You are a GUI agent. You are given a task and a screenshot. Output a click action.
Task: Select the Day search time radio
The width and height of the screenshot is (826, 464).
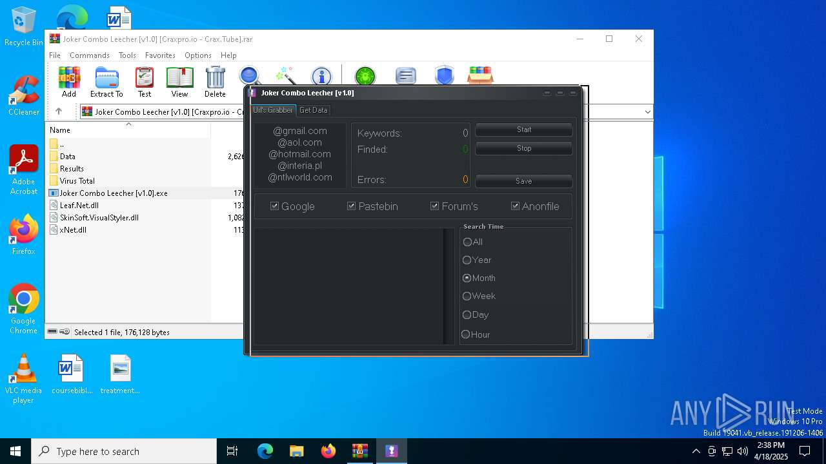467,315
